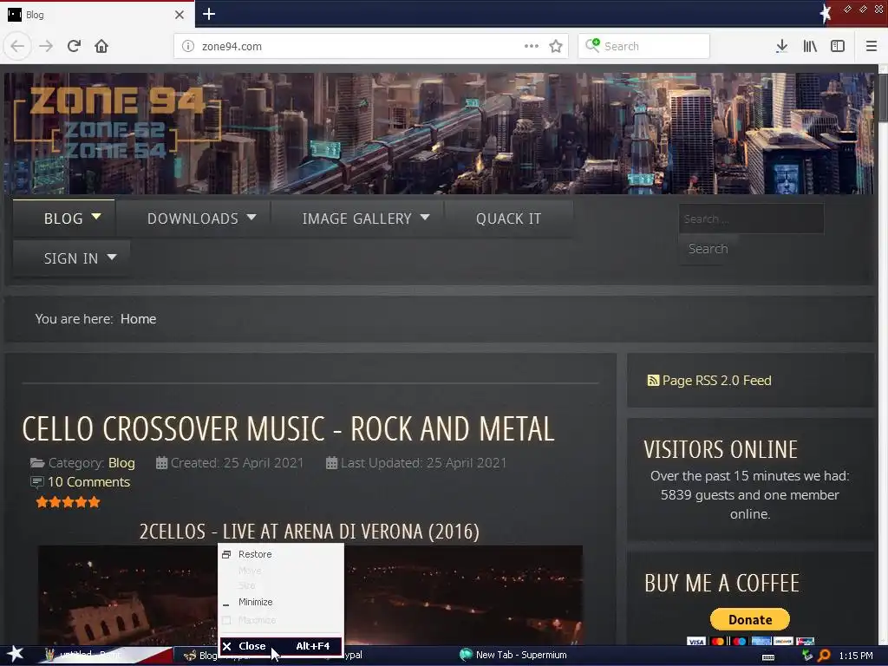Viewport: 888px width, 666px height.
Task: Open Cello Crossover Music article title
Action: [288, 428]
